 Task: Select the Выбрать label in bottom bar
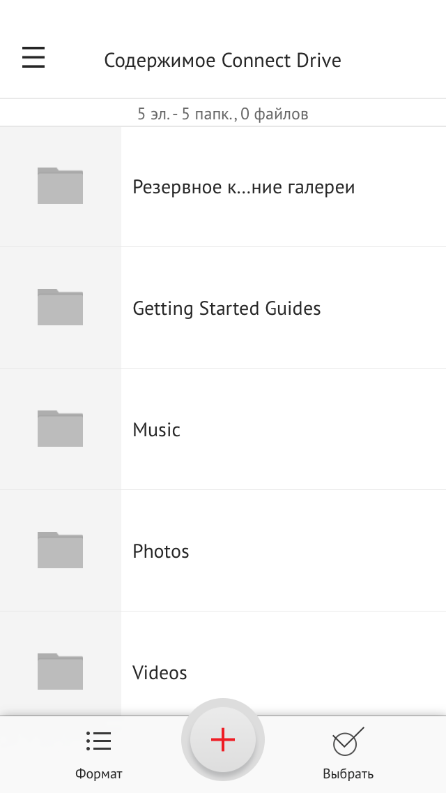point(348,773)
